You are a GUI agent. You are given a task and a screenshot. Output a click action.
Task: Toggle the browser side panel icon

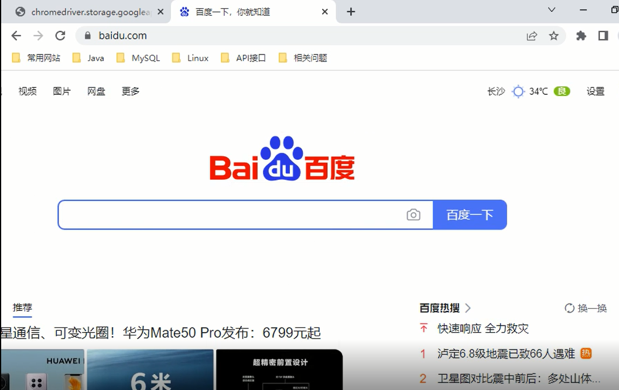pos(603,36)
